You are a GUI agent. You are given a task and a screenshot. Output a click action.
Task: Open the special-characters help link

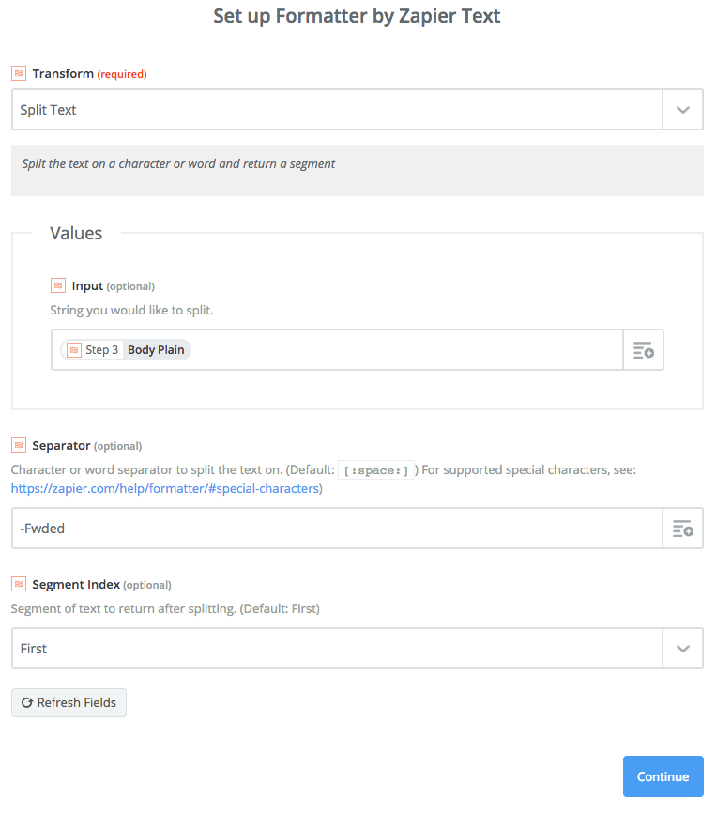pos(166,488)
